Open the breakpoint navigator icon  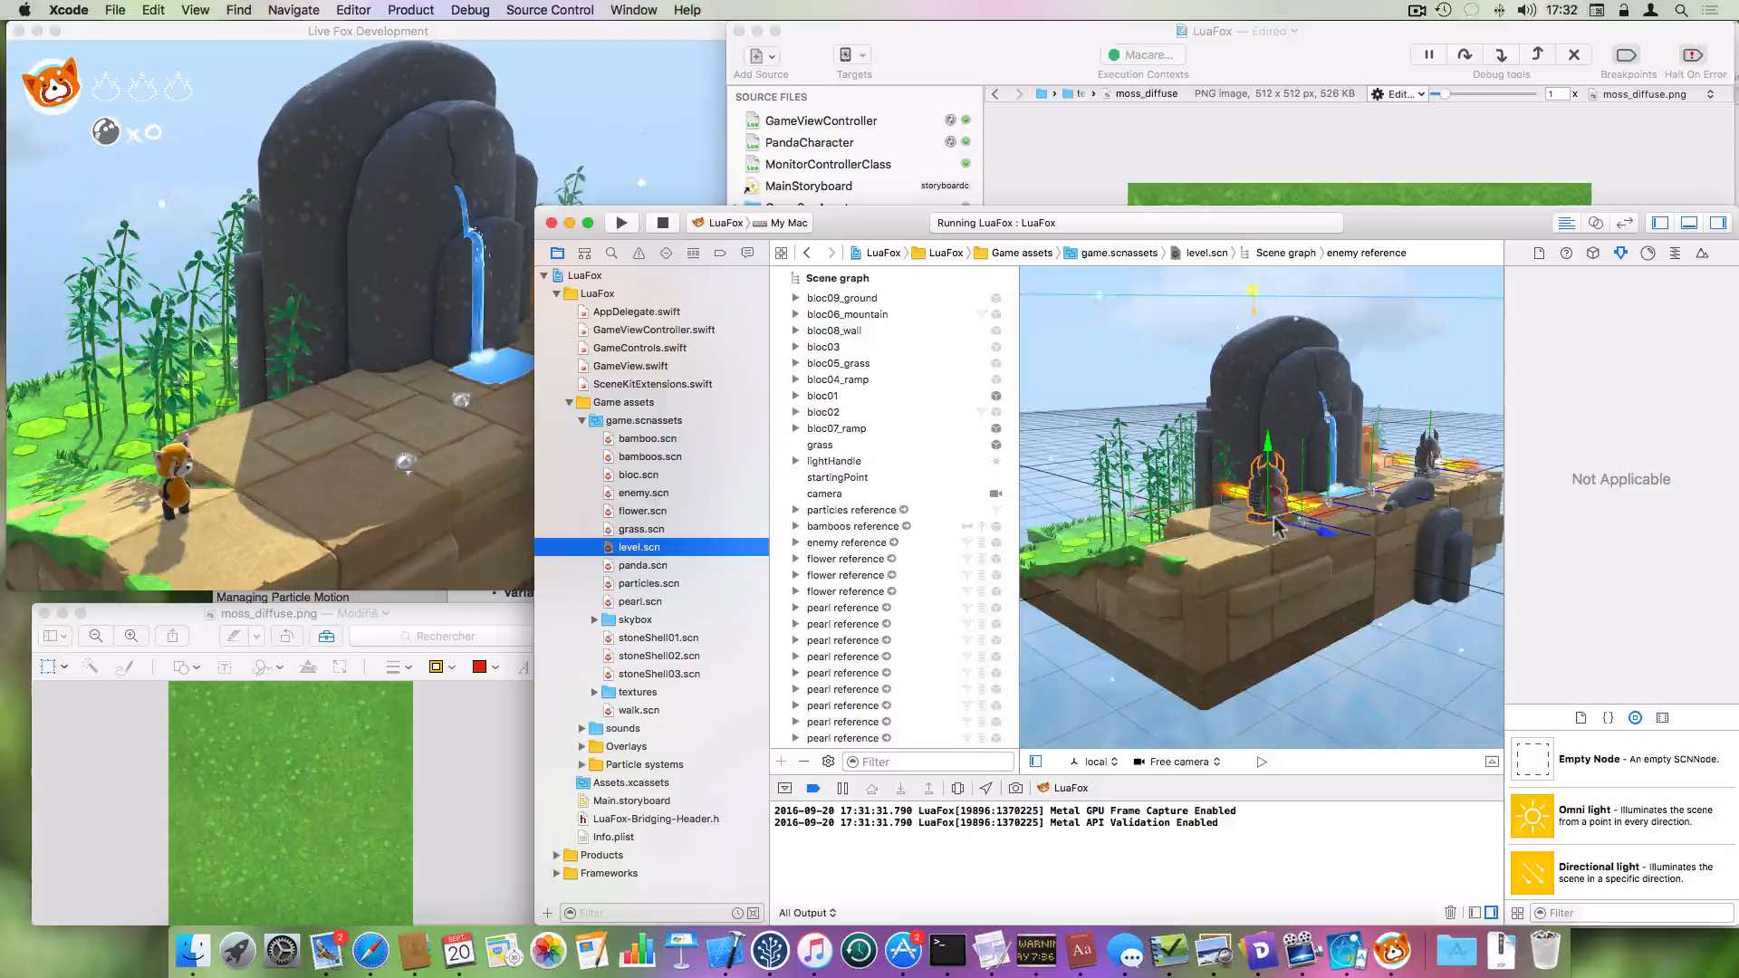pyautogui.click(x=720, y=254)
